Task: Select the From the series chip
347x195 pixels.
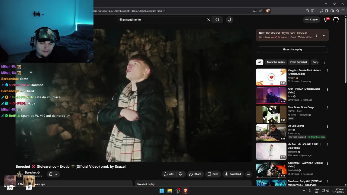Action: pyautogui.click(x=276, y=62)
